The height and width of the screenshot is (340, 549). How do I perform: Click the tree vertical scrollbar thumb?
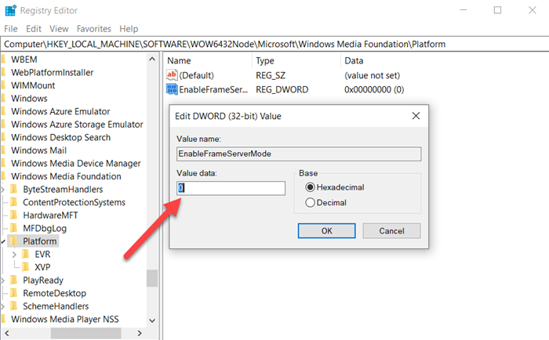(152, 278)
